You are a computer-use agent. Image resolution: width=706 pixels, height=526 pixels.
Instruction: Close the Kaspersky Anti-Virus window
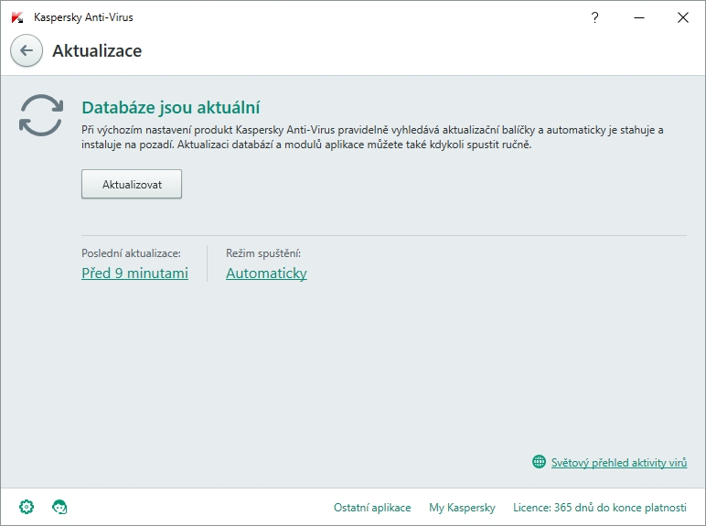point(683,17)
